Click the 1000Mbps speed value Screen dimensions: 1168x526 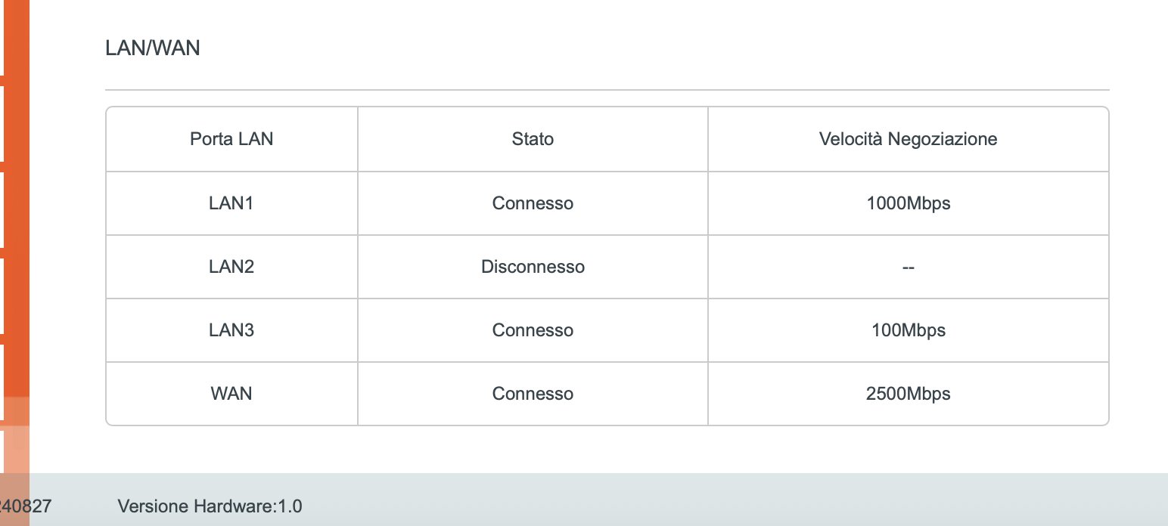pos(908,203)
